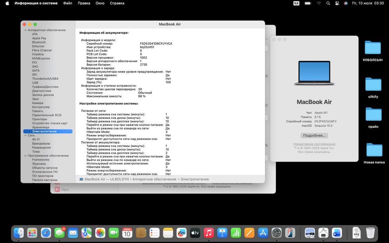Open the Mail app in Dock
Screen dimensions: 389x243
click(73, 233)
